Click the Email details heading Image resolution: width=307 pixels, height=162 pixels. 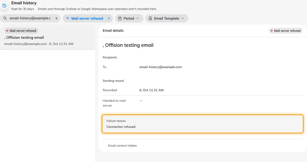pyautogui.click(x=113, y=31)
